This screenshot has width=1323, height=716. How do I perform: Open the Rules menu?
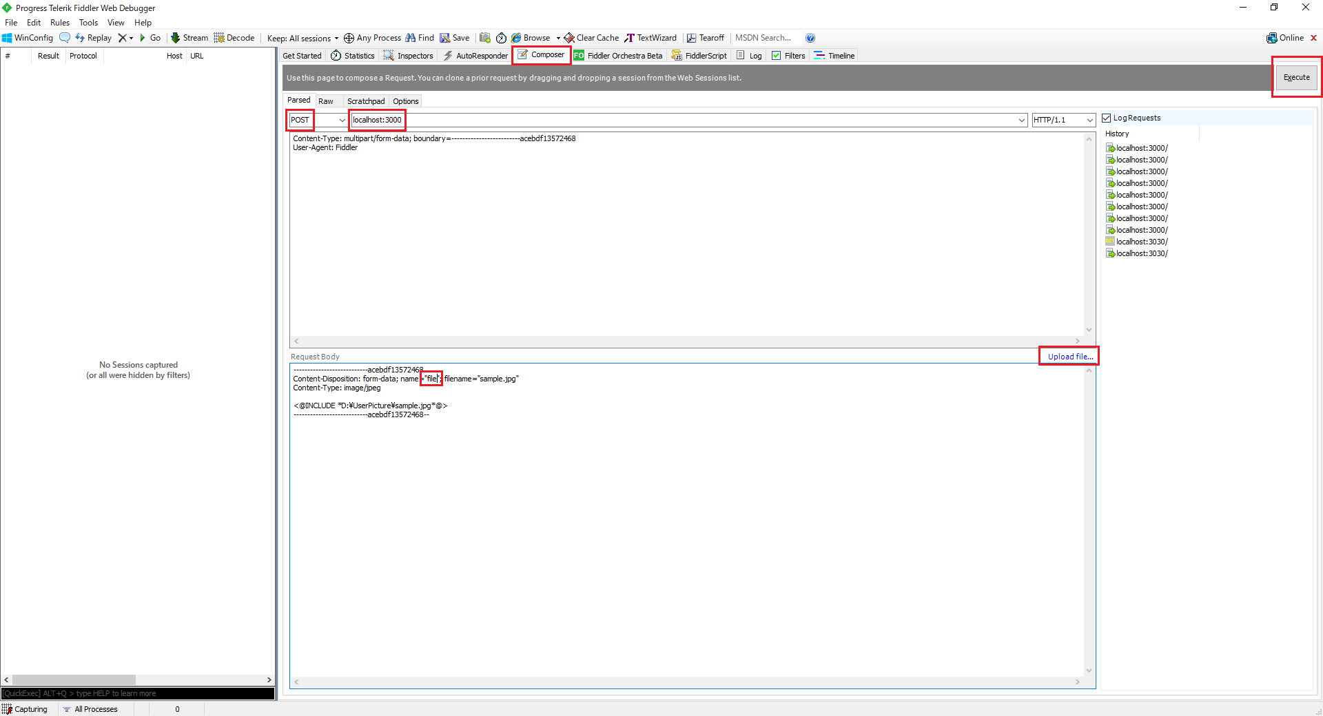(x=60, y=23)
